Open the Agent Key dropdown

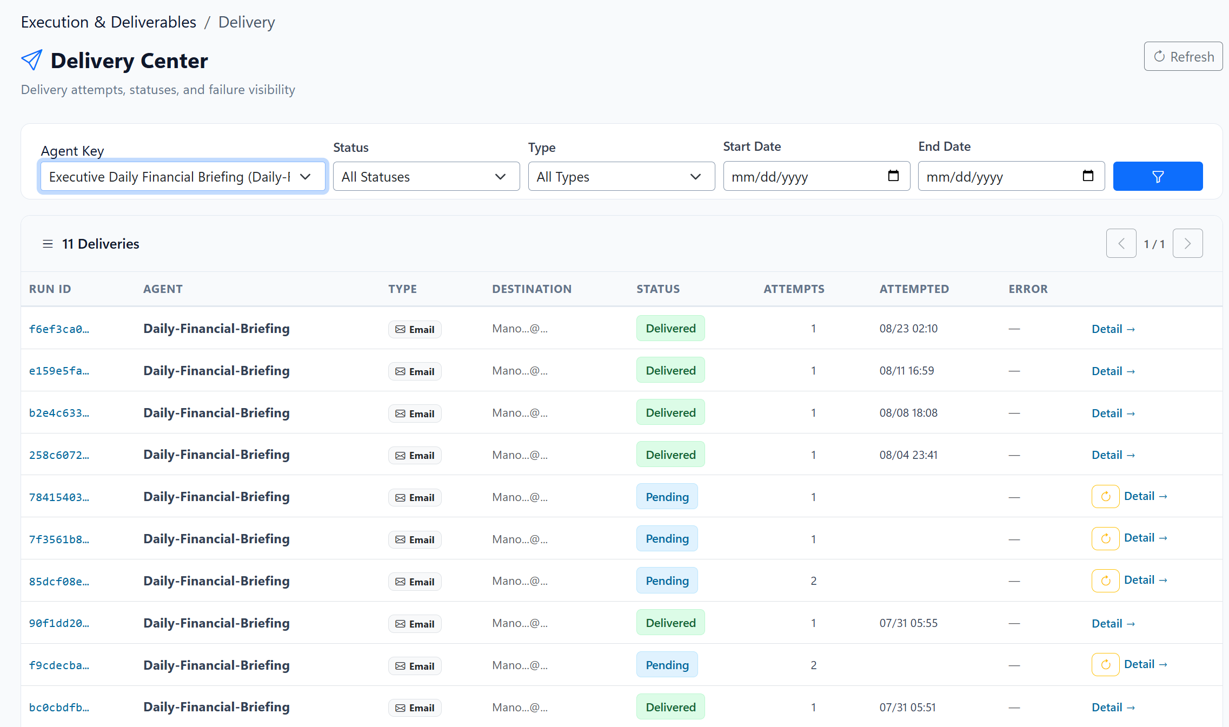[183, 176]
